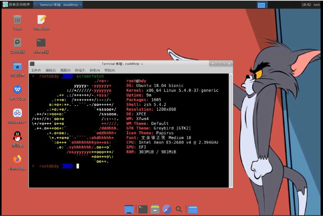
Task: Close the Terminal window
Action: click(229, 64)
